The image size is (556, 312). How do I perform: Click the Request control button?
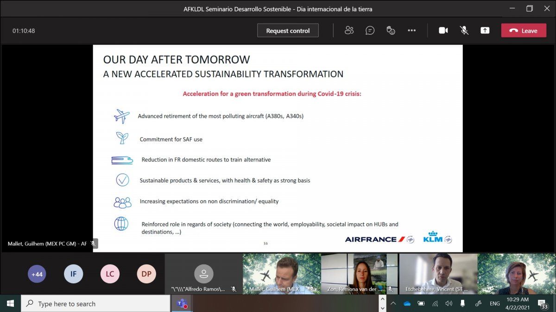288,30
